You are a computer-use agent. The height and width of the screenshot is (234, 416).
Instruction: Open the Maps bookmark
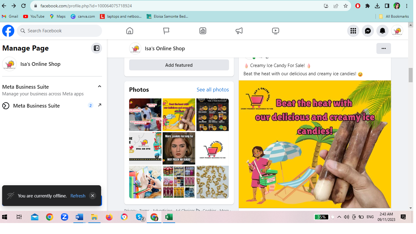click(x=58, y=16)
